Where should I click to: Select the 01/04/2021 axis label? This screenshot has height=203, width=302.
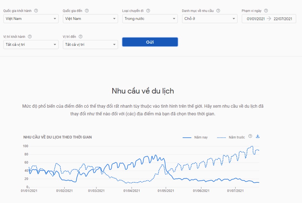click(131, 191)
